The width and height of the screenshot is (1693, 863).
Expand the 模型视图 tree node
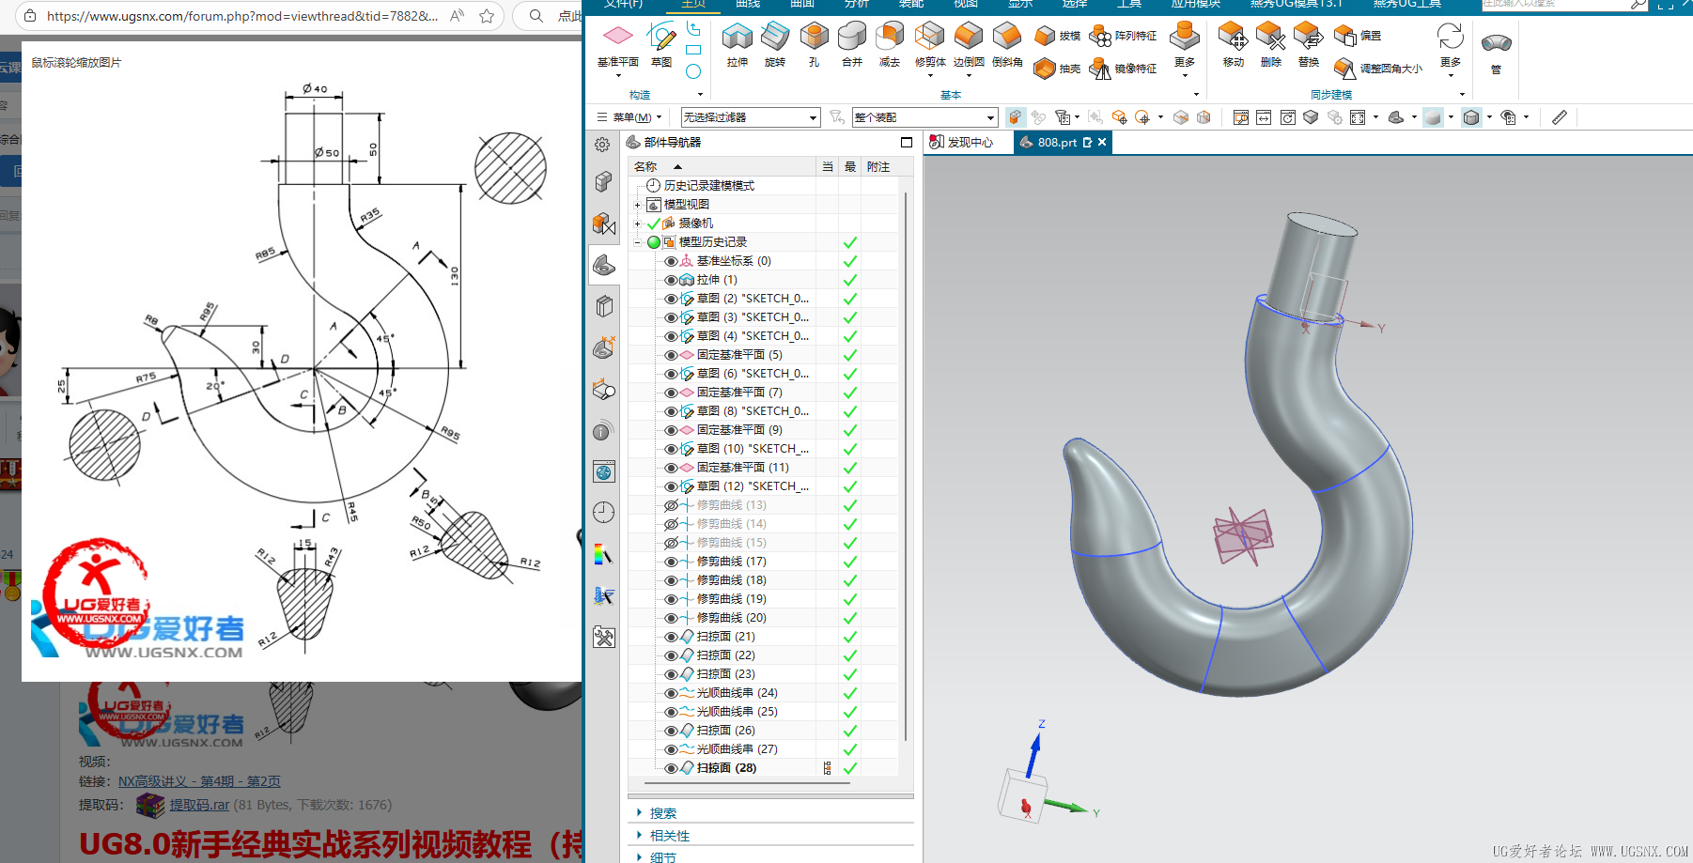pyautogui.click(x=638, y=205)
